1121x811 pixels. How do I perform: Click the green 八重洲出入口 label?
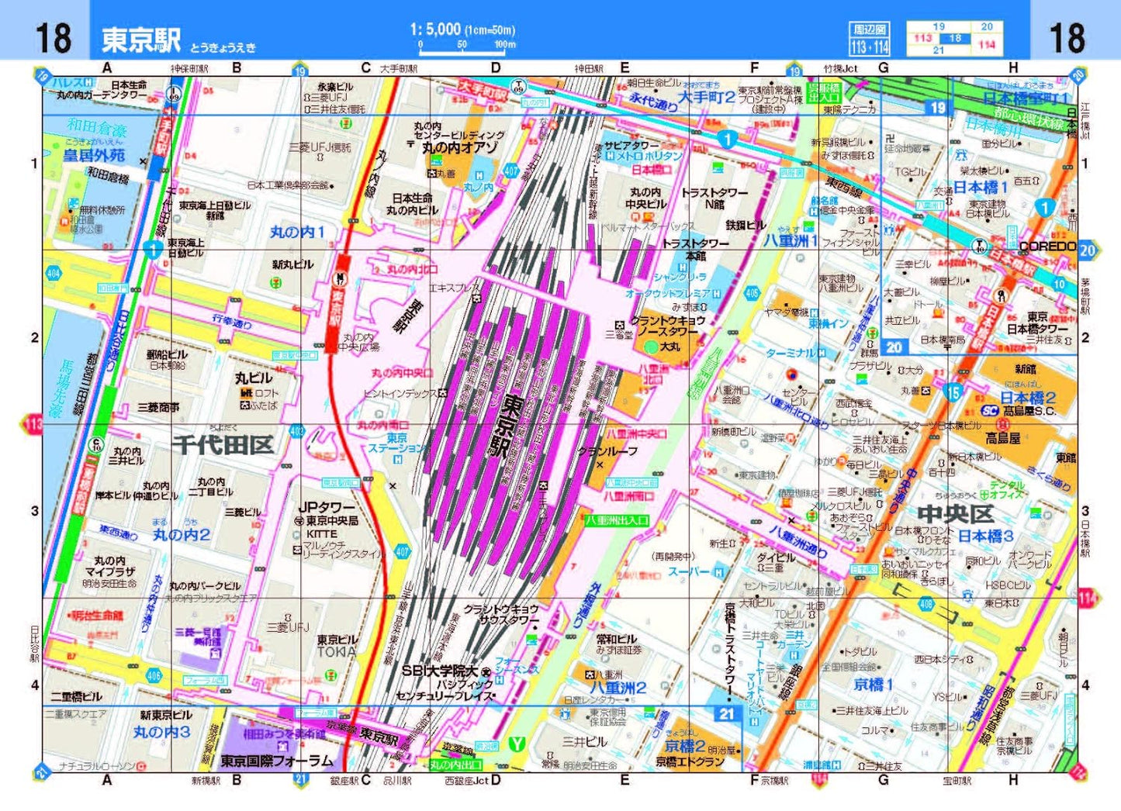click(x=616, y=520)
